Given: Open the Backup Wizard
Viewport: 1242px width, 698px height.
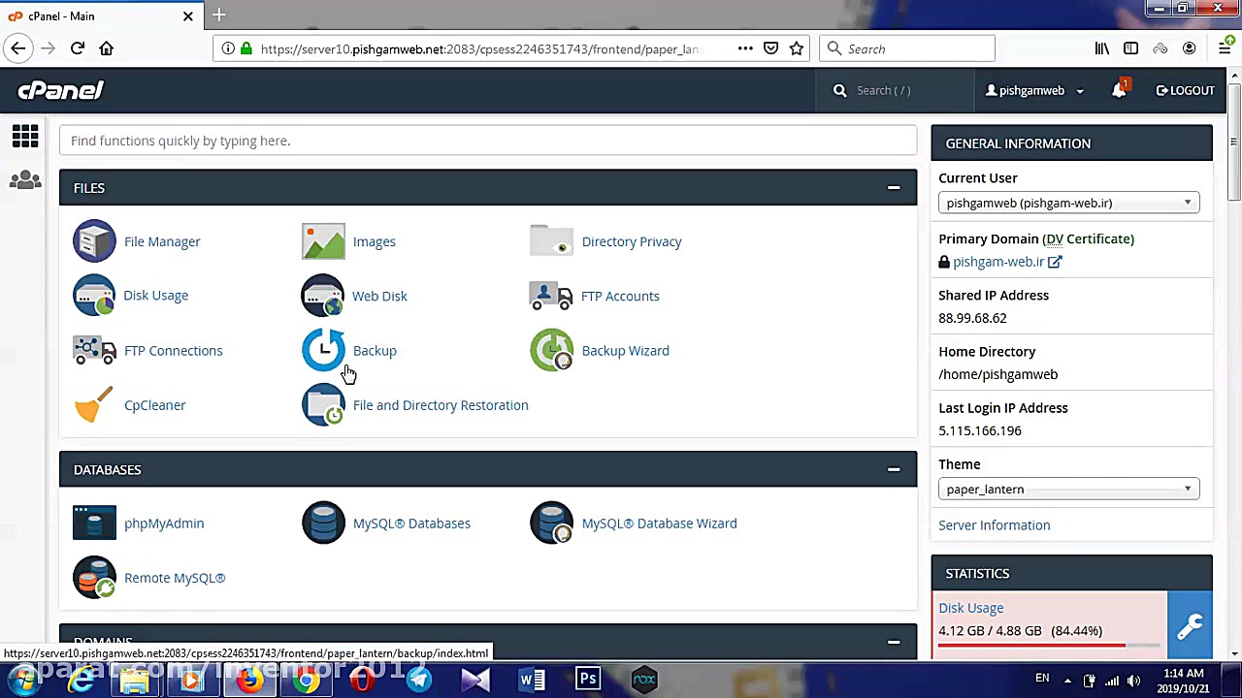Looking at the screenshot, I should tap(625, 350).
